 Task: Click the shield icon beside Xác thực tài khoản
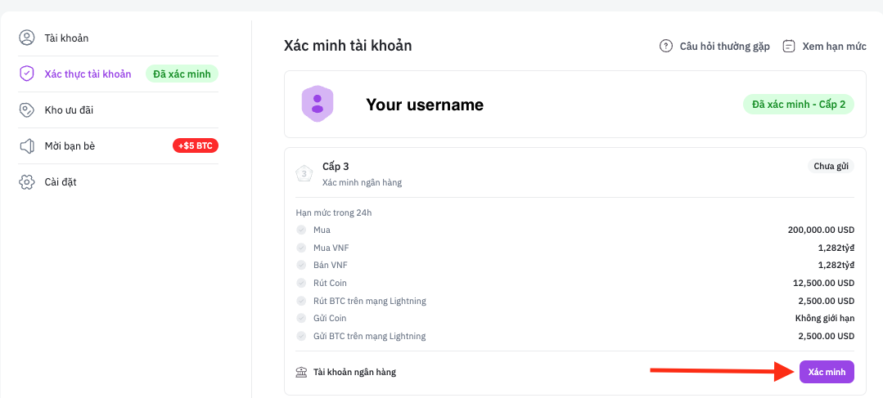point(27,74)
